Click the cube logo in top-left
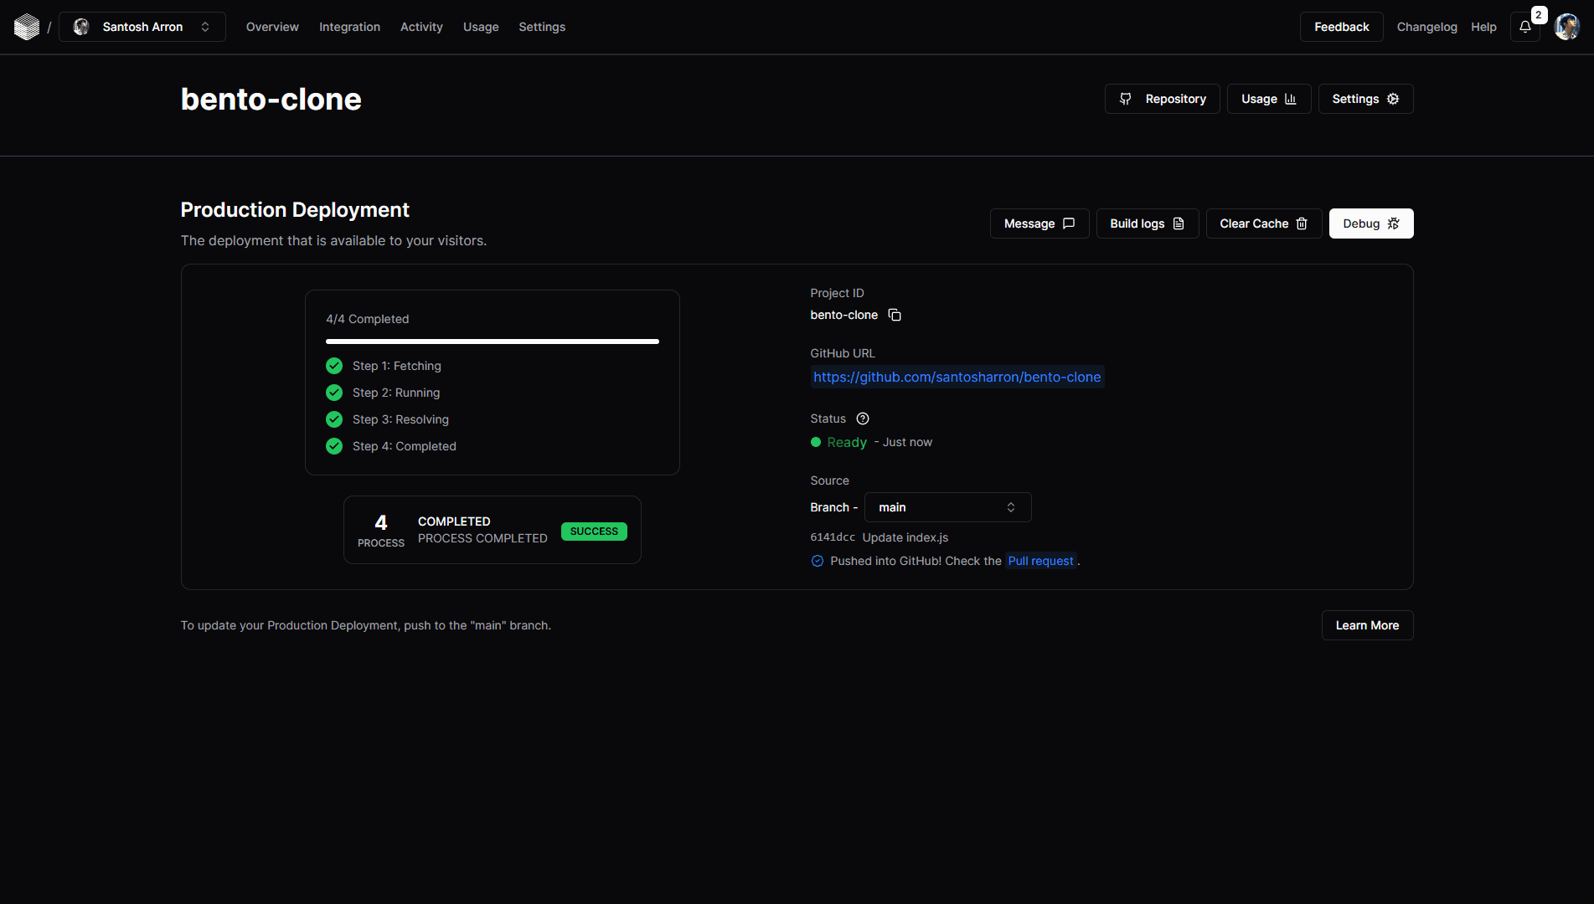This screenshot has height=904, width=1594. [27, 27]
